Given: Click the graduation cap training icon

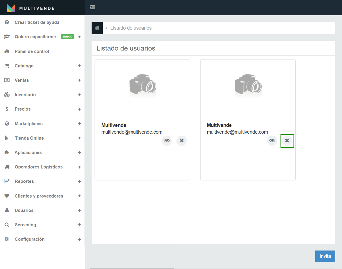Looking at the screenshot, I should pos(7,37).
